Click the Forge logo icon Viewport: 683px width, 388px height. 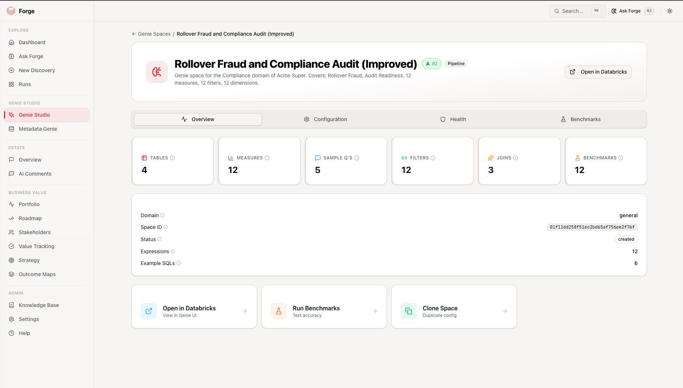11,11
